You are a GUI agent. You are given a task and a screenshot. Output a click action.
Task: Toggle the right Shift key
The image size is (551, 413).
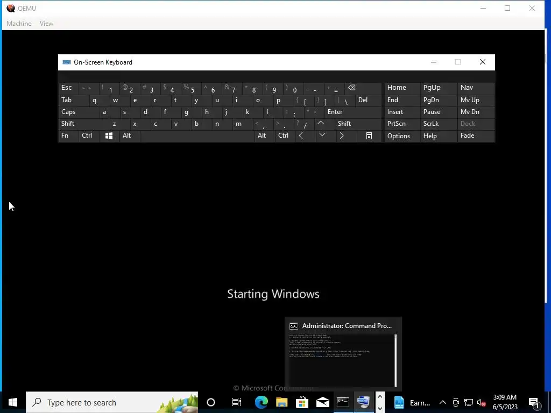tap(358, 124)
